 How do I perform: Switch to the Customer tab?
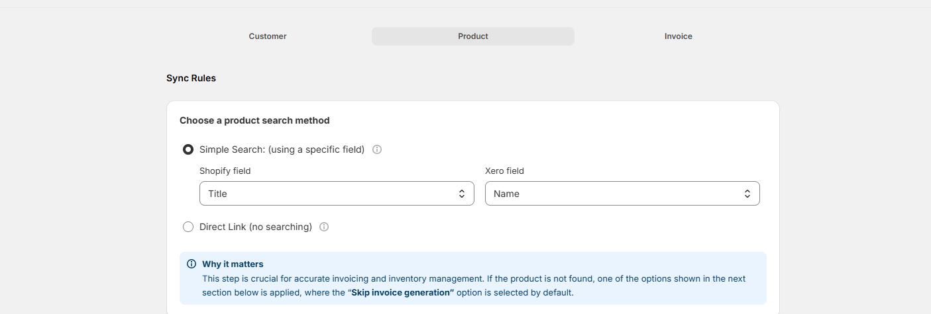pyautogui.click(x=268, y=36)
